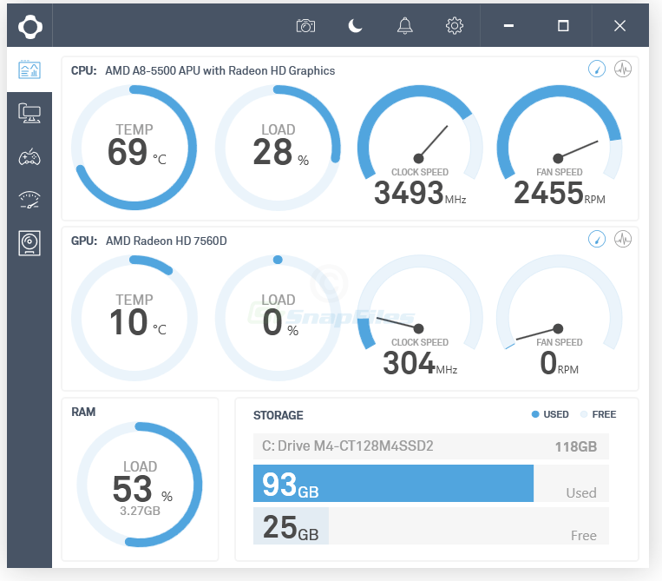Open notifications bell
Screen dimensions: 662x581
[405, 26]
